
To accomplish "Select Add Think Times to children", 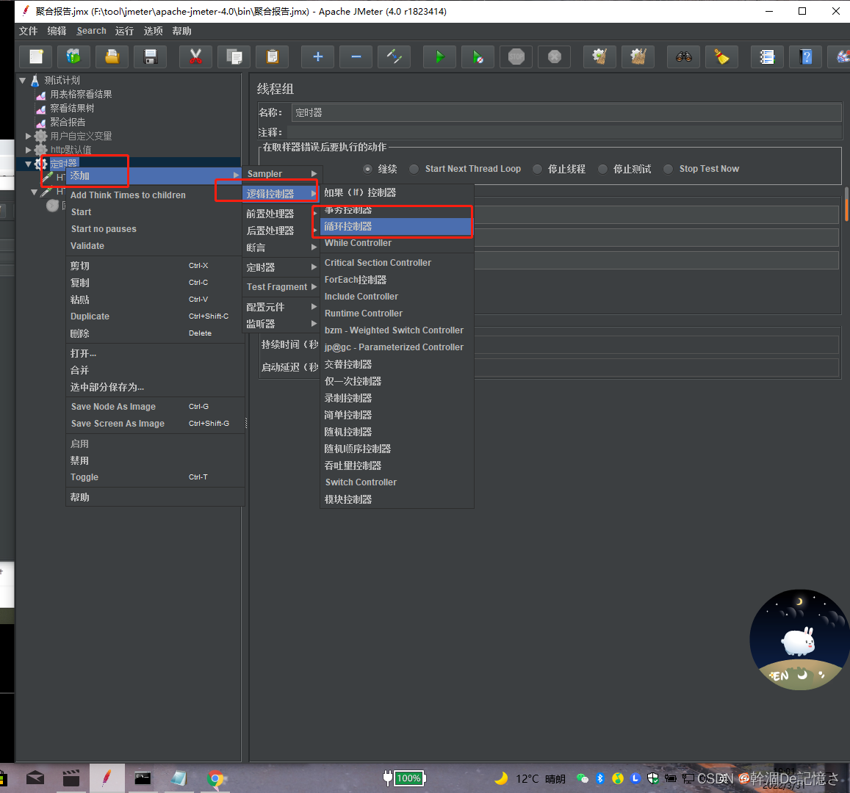I will point(155,195).
